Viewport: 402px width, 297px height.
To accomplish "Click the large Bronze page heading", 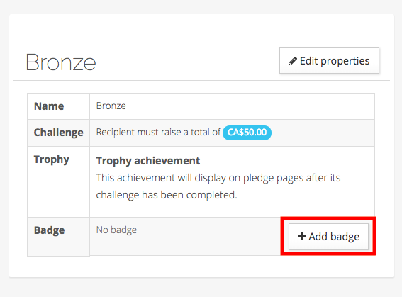I will tap(61, 62).
